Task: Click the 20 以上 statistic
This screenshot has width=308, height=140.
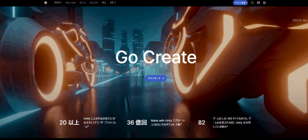Action: point(69,123)
